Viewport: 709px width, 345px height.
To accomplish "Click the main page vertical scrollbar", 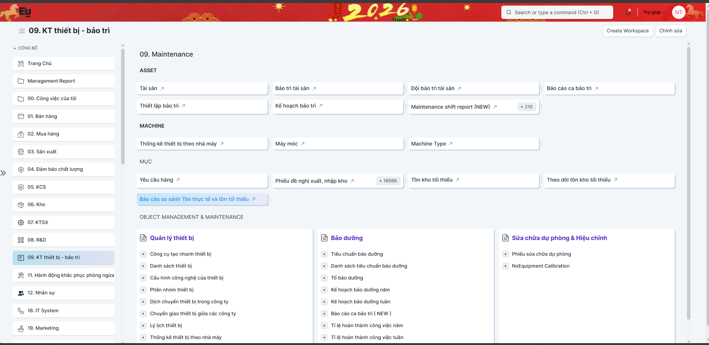I will pyautogui.click(x=688, y=182).
